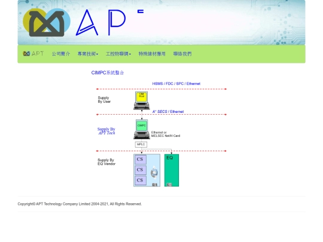
Task: Expand the 專案技術 dropdown menu
Action: click(88, 54)
